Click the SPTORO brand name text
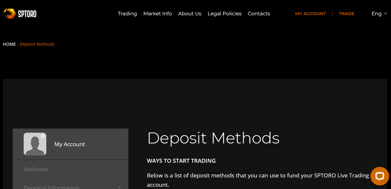391x189 pixels. (27, 14)
